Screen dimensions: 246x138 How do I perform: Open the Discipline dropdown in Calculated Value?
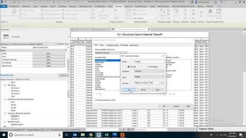coord(149,71)
